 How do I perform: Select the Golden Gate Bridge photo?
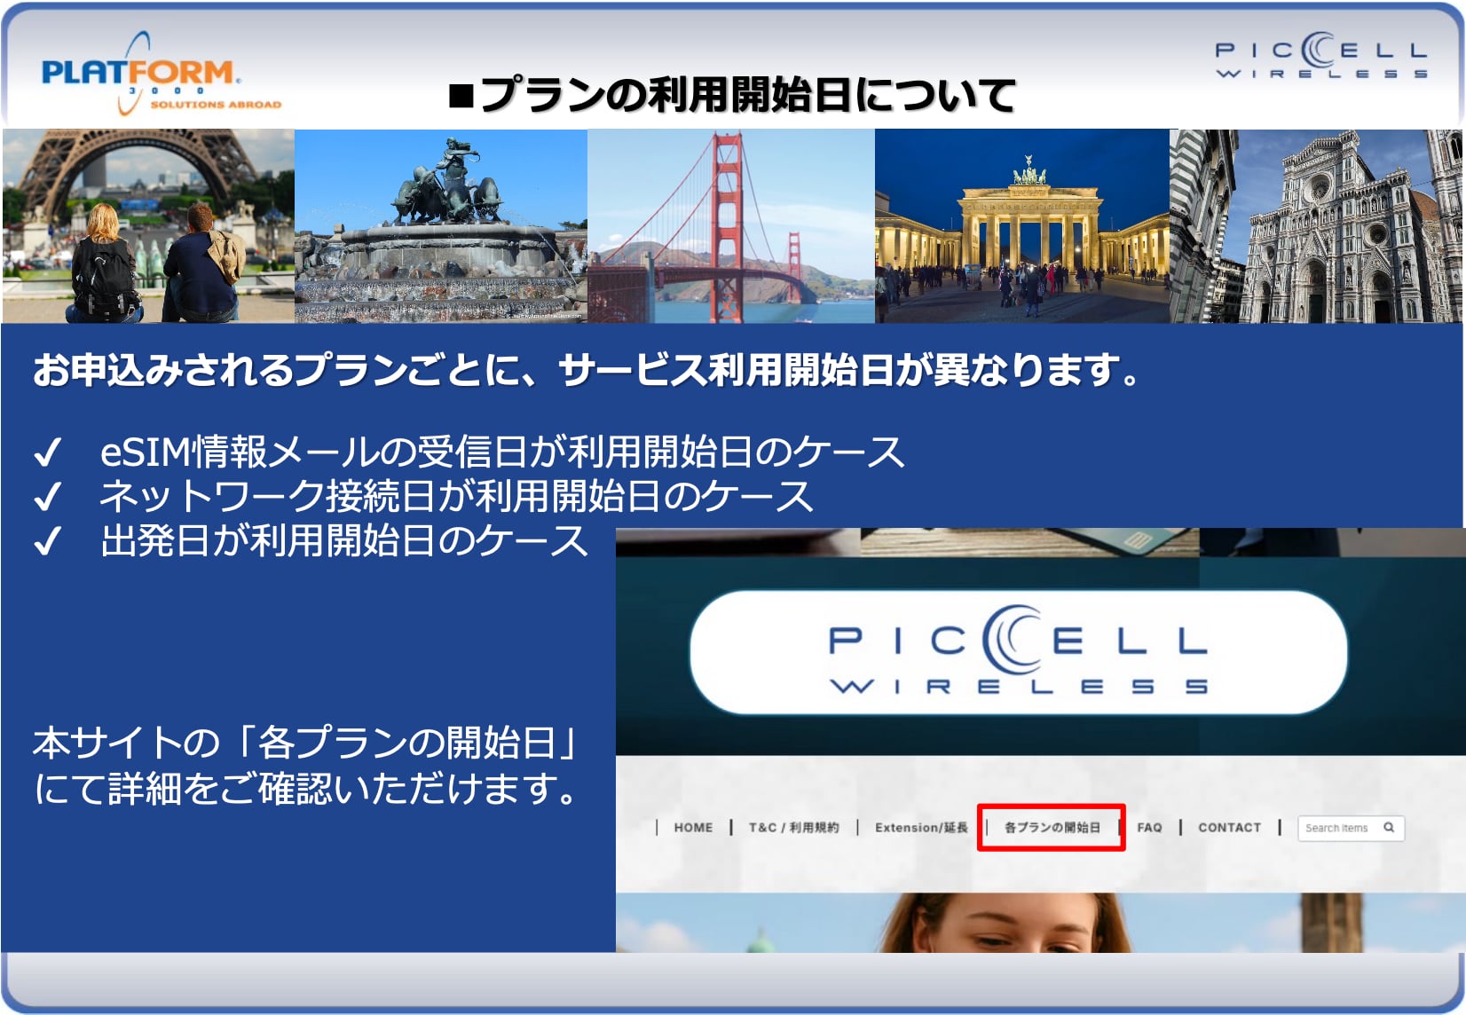[x=731, y=226]
